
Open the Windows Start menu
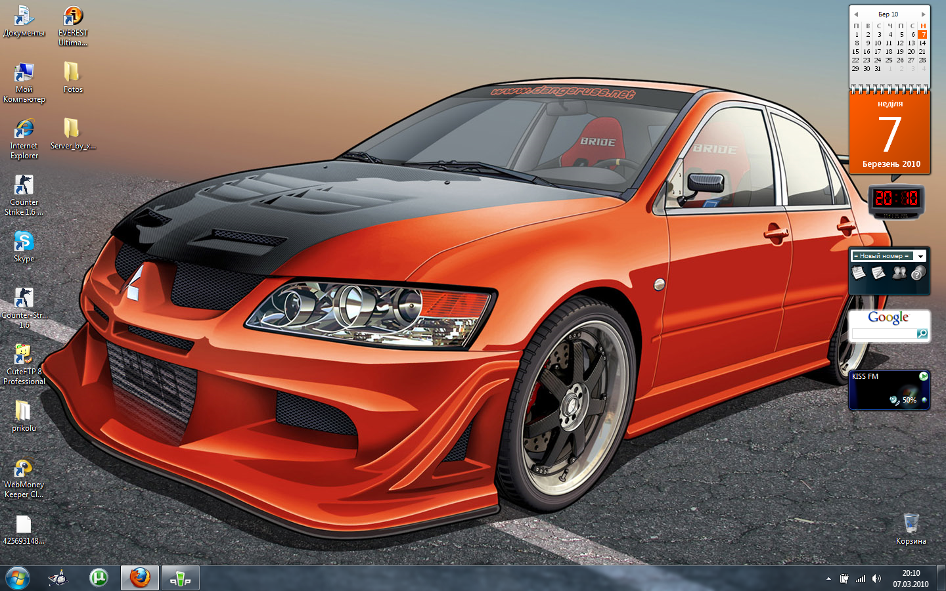(18, 579)
